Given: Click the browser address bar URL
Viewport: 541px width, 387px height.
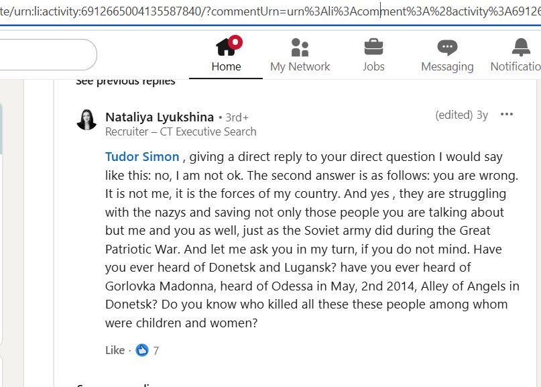Looking at the screenshot, I should click(268, 12).
